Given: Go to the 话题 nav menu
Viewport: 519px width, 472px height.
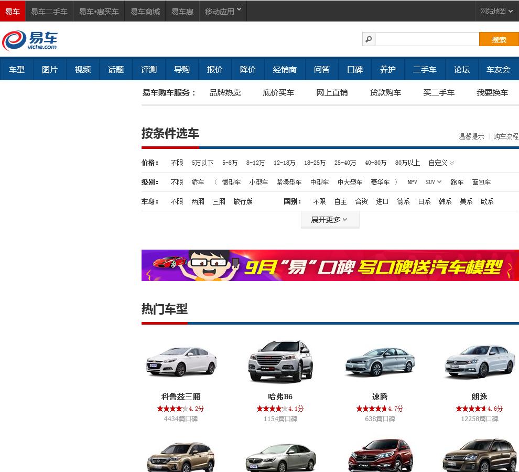Looking at the screenshot, I should pyautogui.click(x=116, y=69).
